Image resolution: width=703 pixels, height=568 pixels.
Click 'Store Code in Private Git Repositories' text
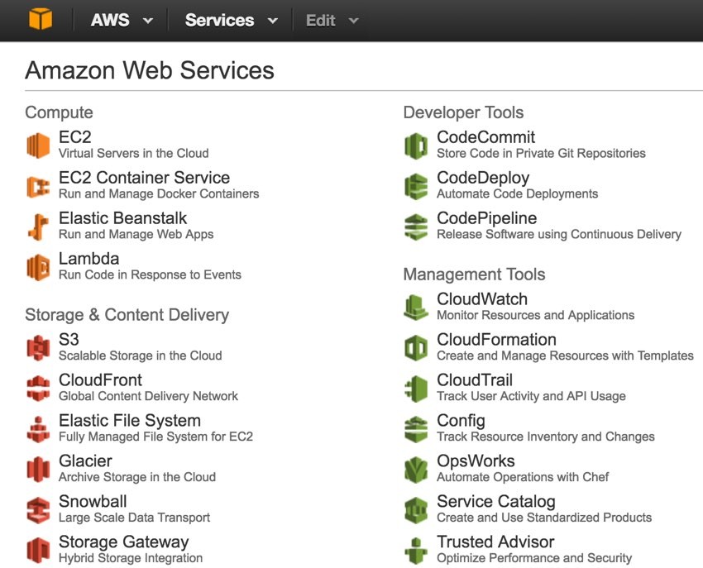pyautogui.click(x=541, y=153)
